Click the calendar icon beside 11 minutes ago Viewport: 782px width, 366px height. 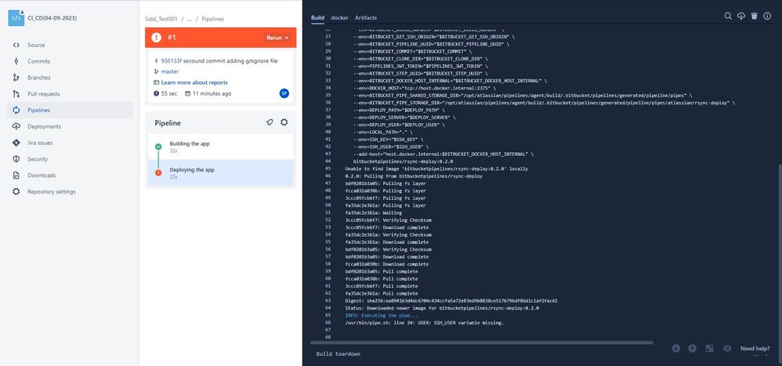point(187,94)
